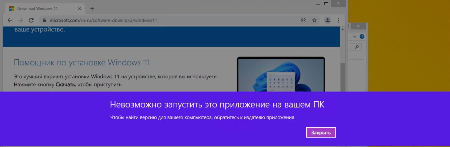This screenshot has width=450, height=147.
Task: Close the background window behind Chrome
Action: pyautogui.click(x=358, y=26)
